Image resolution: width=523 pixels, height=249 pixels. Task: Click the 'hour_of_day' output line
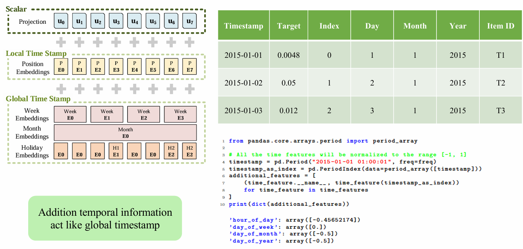point(294,220)
